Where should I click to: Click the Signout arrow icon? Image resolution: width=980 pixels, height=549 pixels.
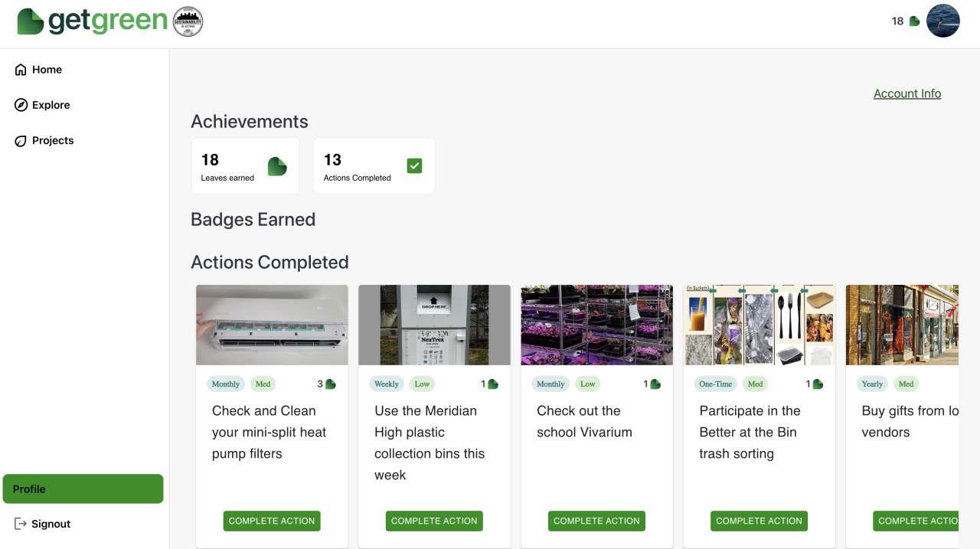click(21, 524)
